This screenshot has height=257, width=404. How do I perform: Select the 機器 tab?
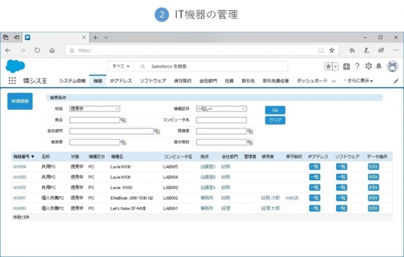click(98, 81)
